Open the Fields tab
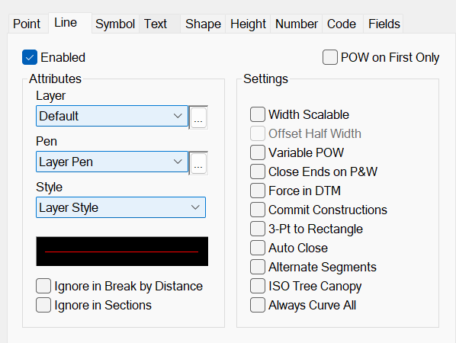 point(384,24)
